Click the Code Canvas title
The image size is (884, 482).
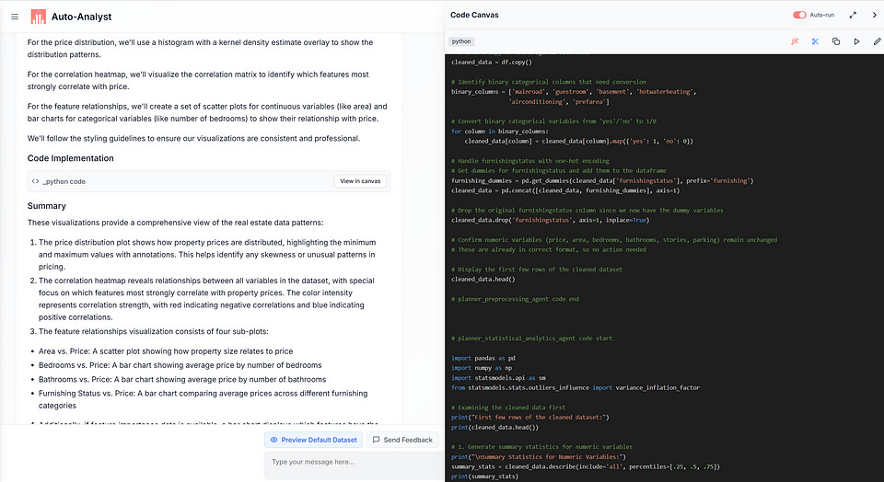(x=475, y=16)
